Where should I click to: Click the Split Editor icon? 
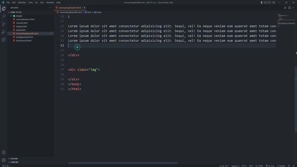pos(290,8)
